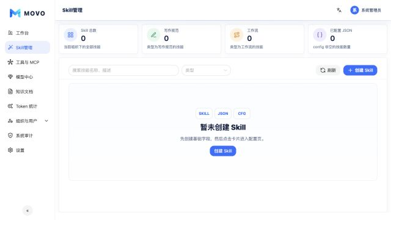Click the 系统管理员 user name
Viewport: 402px width, 231px height.
coord(371,10)
